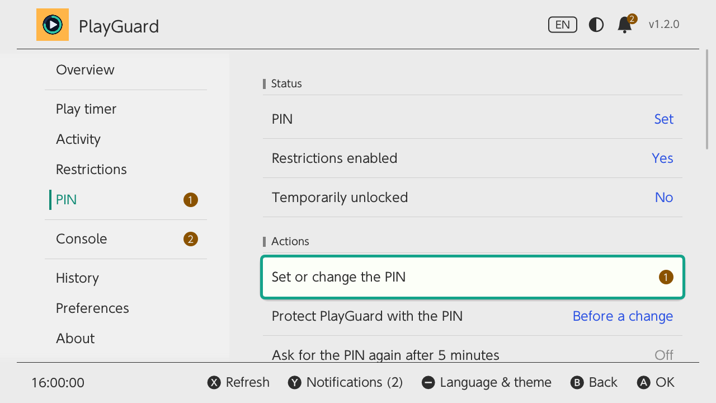The width and height of the screenshot is (716, 403).
Task: Click the A OK hint
Action: [656, 383]
